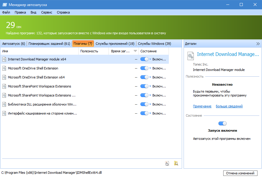Open the Справка menu
Screen dimensions: 262x178
[x=63, y=12]
